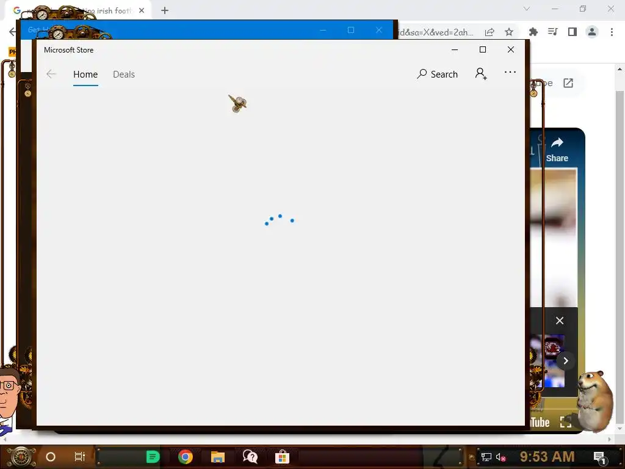The width and height of the screenshot is (625, 469).
Task: Click Chrome's address bar URL text
Action: click(x=436, y=32)
